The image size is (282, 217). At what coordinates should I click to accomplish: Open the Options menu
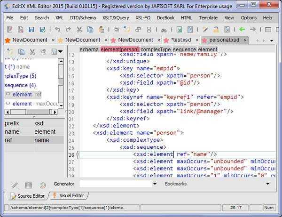coord(249,18)
